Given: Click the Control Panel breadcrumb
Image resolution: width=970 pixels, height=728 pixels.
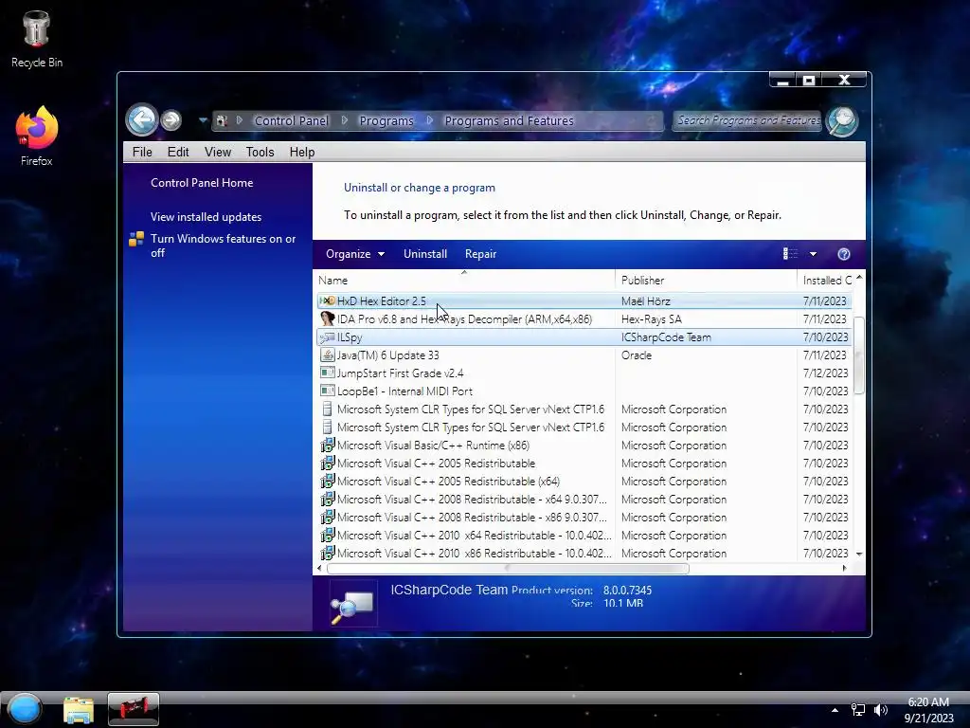Looking at the screenshot, I should tap(292, 120).
